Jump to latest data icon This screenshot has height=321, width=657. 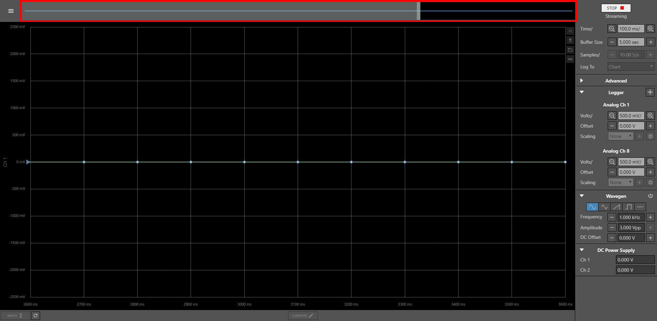(x=570, y=31)
